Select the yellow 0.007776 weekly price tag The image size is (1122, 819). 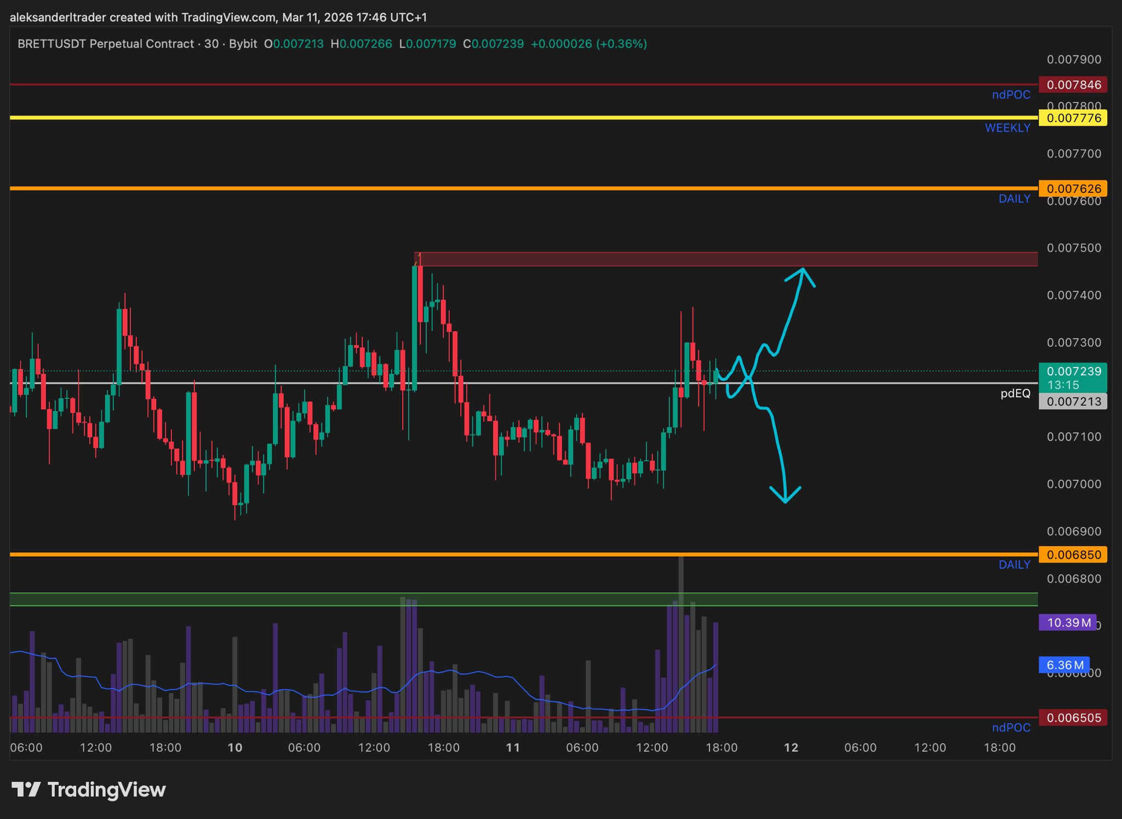click(1073, 118)
